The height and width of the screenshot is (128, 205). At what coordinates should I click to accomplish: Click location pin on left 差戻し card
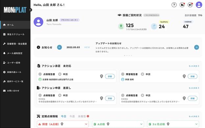coord(102,98)
